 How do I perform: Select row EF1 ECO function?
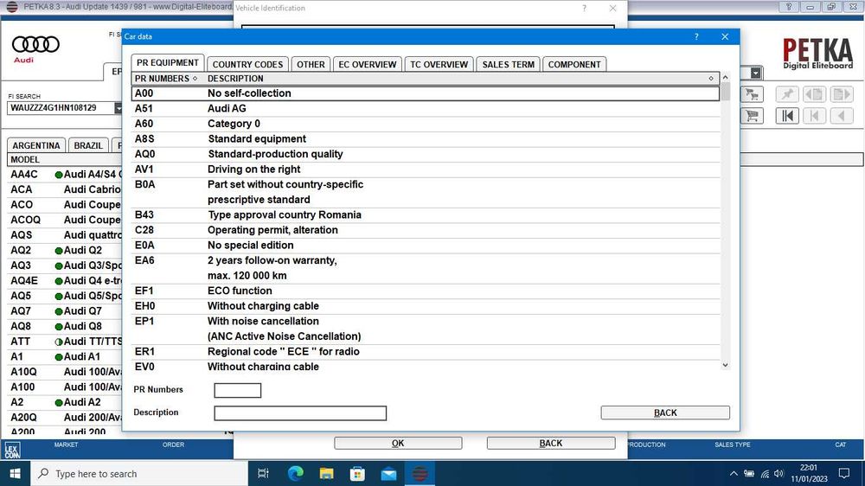(x=426, y=291)
